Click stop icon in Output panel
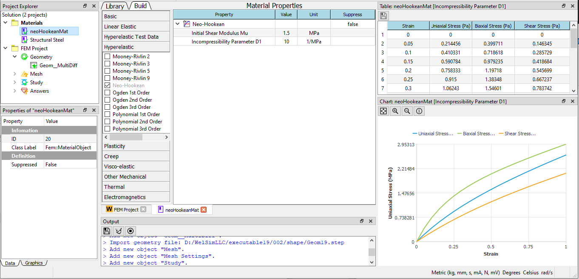 click(x=131, y=231)
